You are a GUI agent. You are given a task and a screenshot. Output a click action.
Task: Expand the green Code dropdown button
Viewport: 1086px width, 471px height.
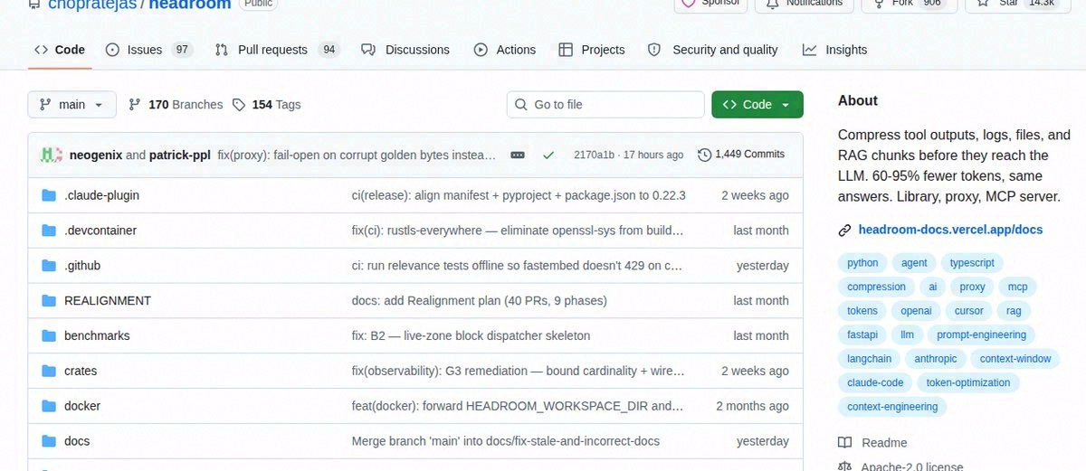click(757, 105)
